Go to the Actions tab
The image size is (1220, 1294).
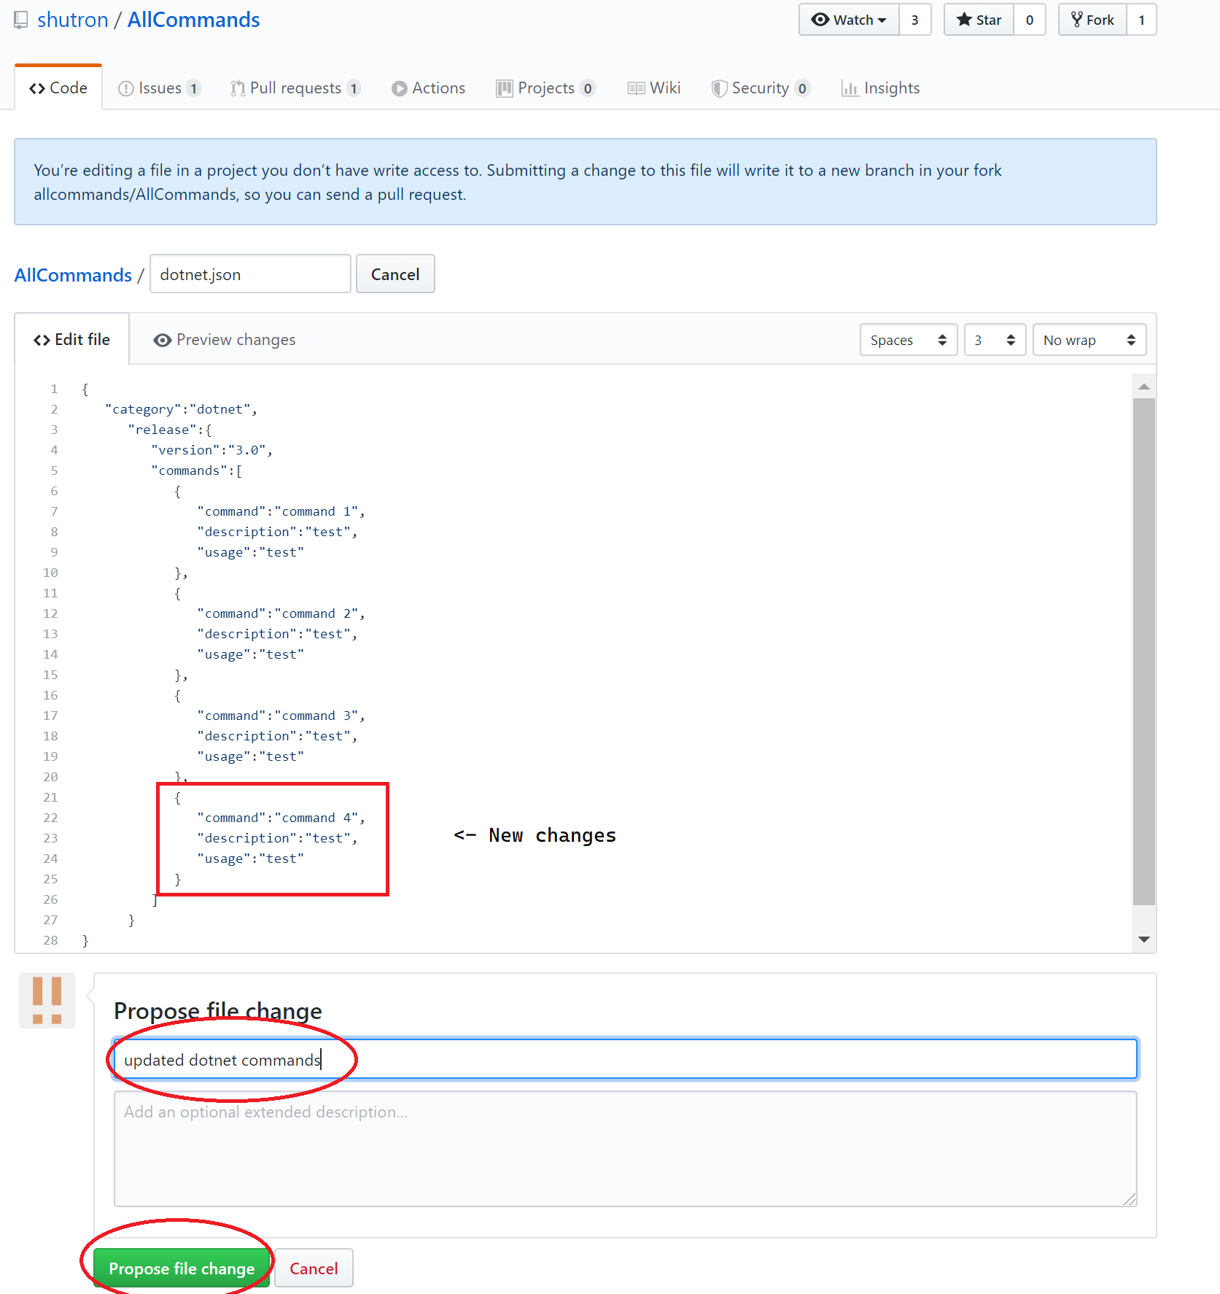point(428,88)
